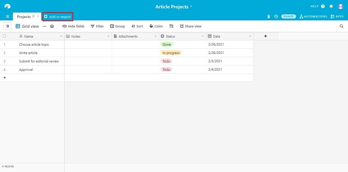This screenshot has height=172, width=348.
Task: Open Apps panel
Action: (x=337, y=16)
